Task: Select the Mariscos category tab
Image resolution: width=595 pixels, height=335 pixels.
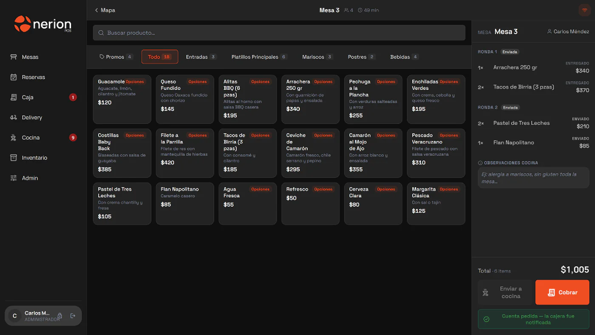Action: click(x=317, y=57)
